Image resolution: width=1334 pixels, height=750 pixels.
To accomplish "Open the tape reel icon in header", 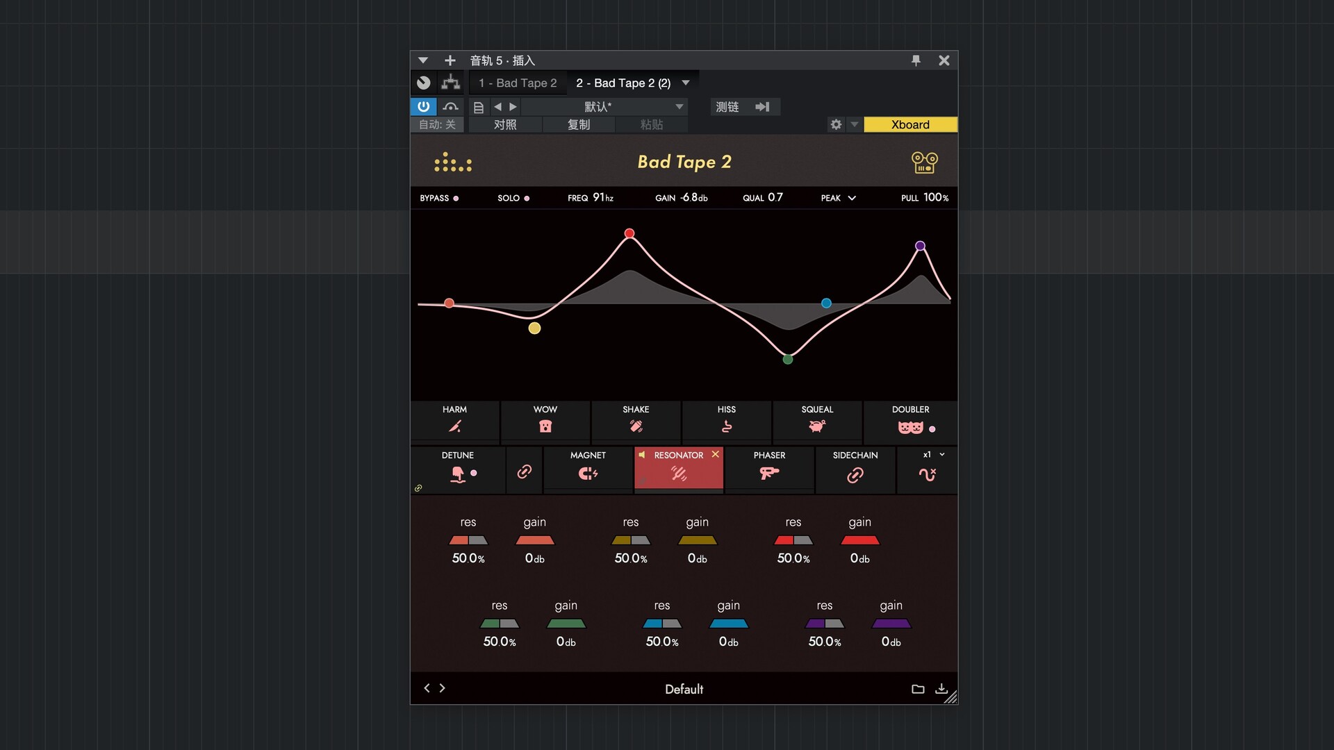I will point(924,162).
